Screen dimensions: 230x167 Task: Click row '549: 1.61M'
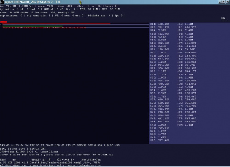click(x=158, y=138)
